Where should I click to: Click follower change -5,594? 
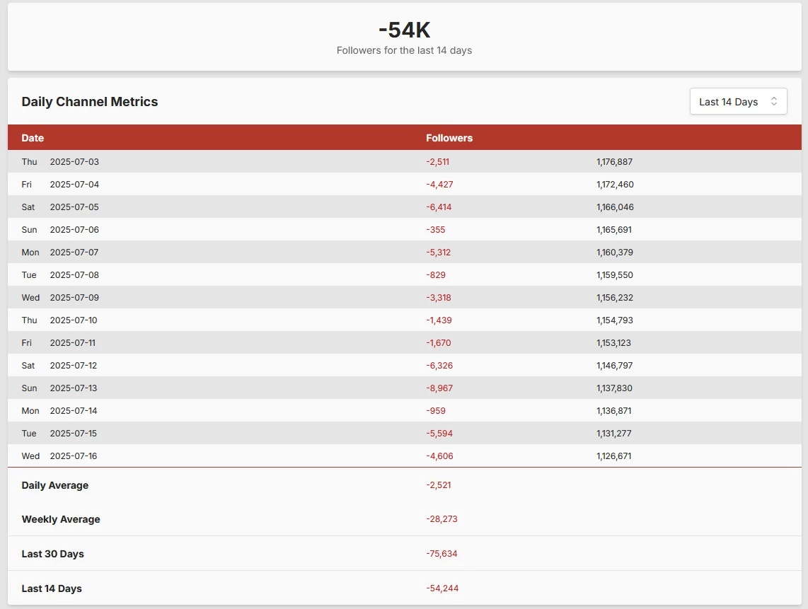pyautogui.click(x=439, y=434)
